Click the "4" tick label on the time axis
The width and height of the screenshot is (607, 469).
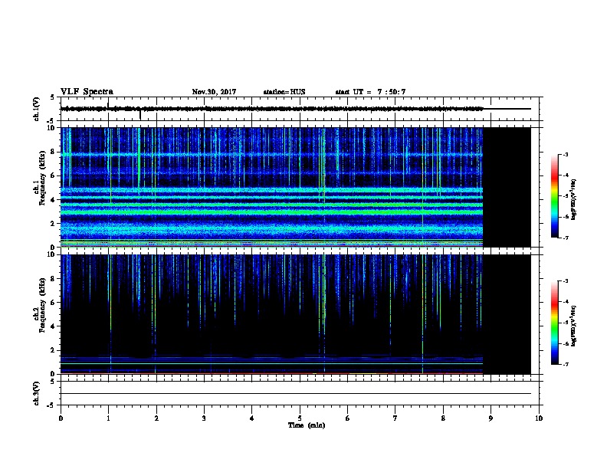click(252, 418)
